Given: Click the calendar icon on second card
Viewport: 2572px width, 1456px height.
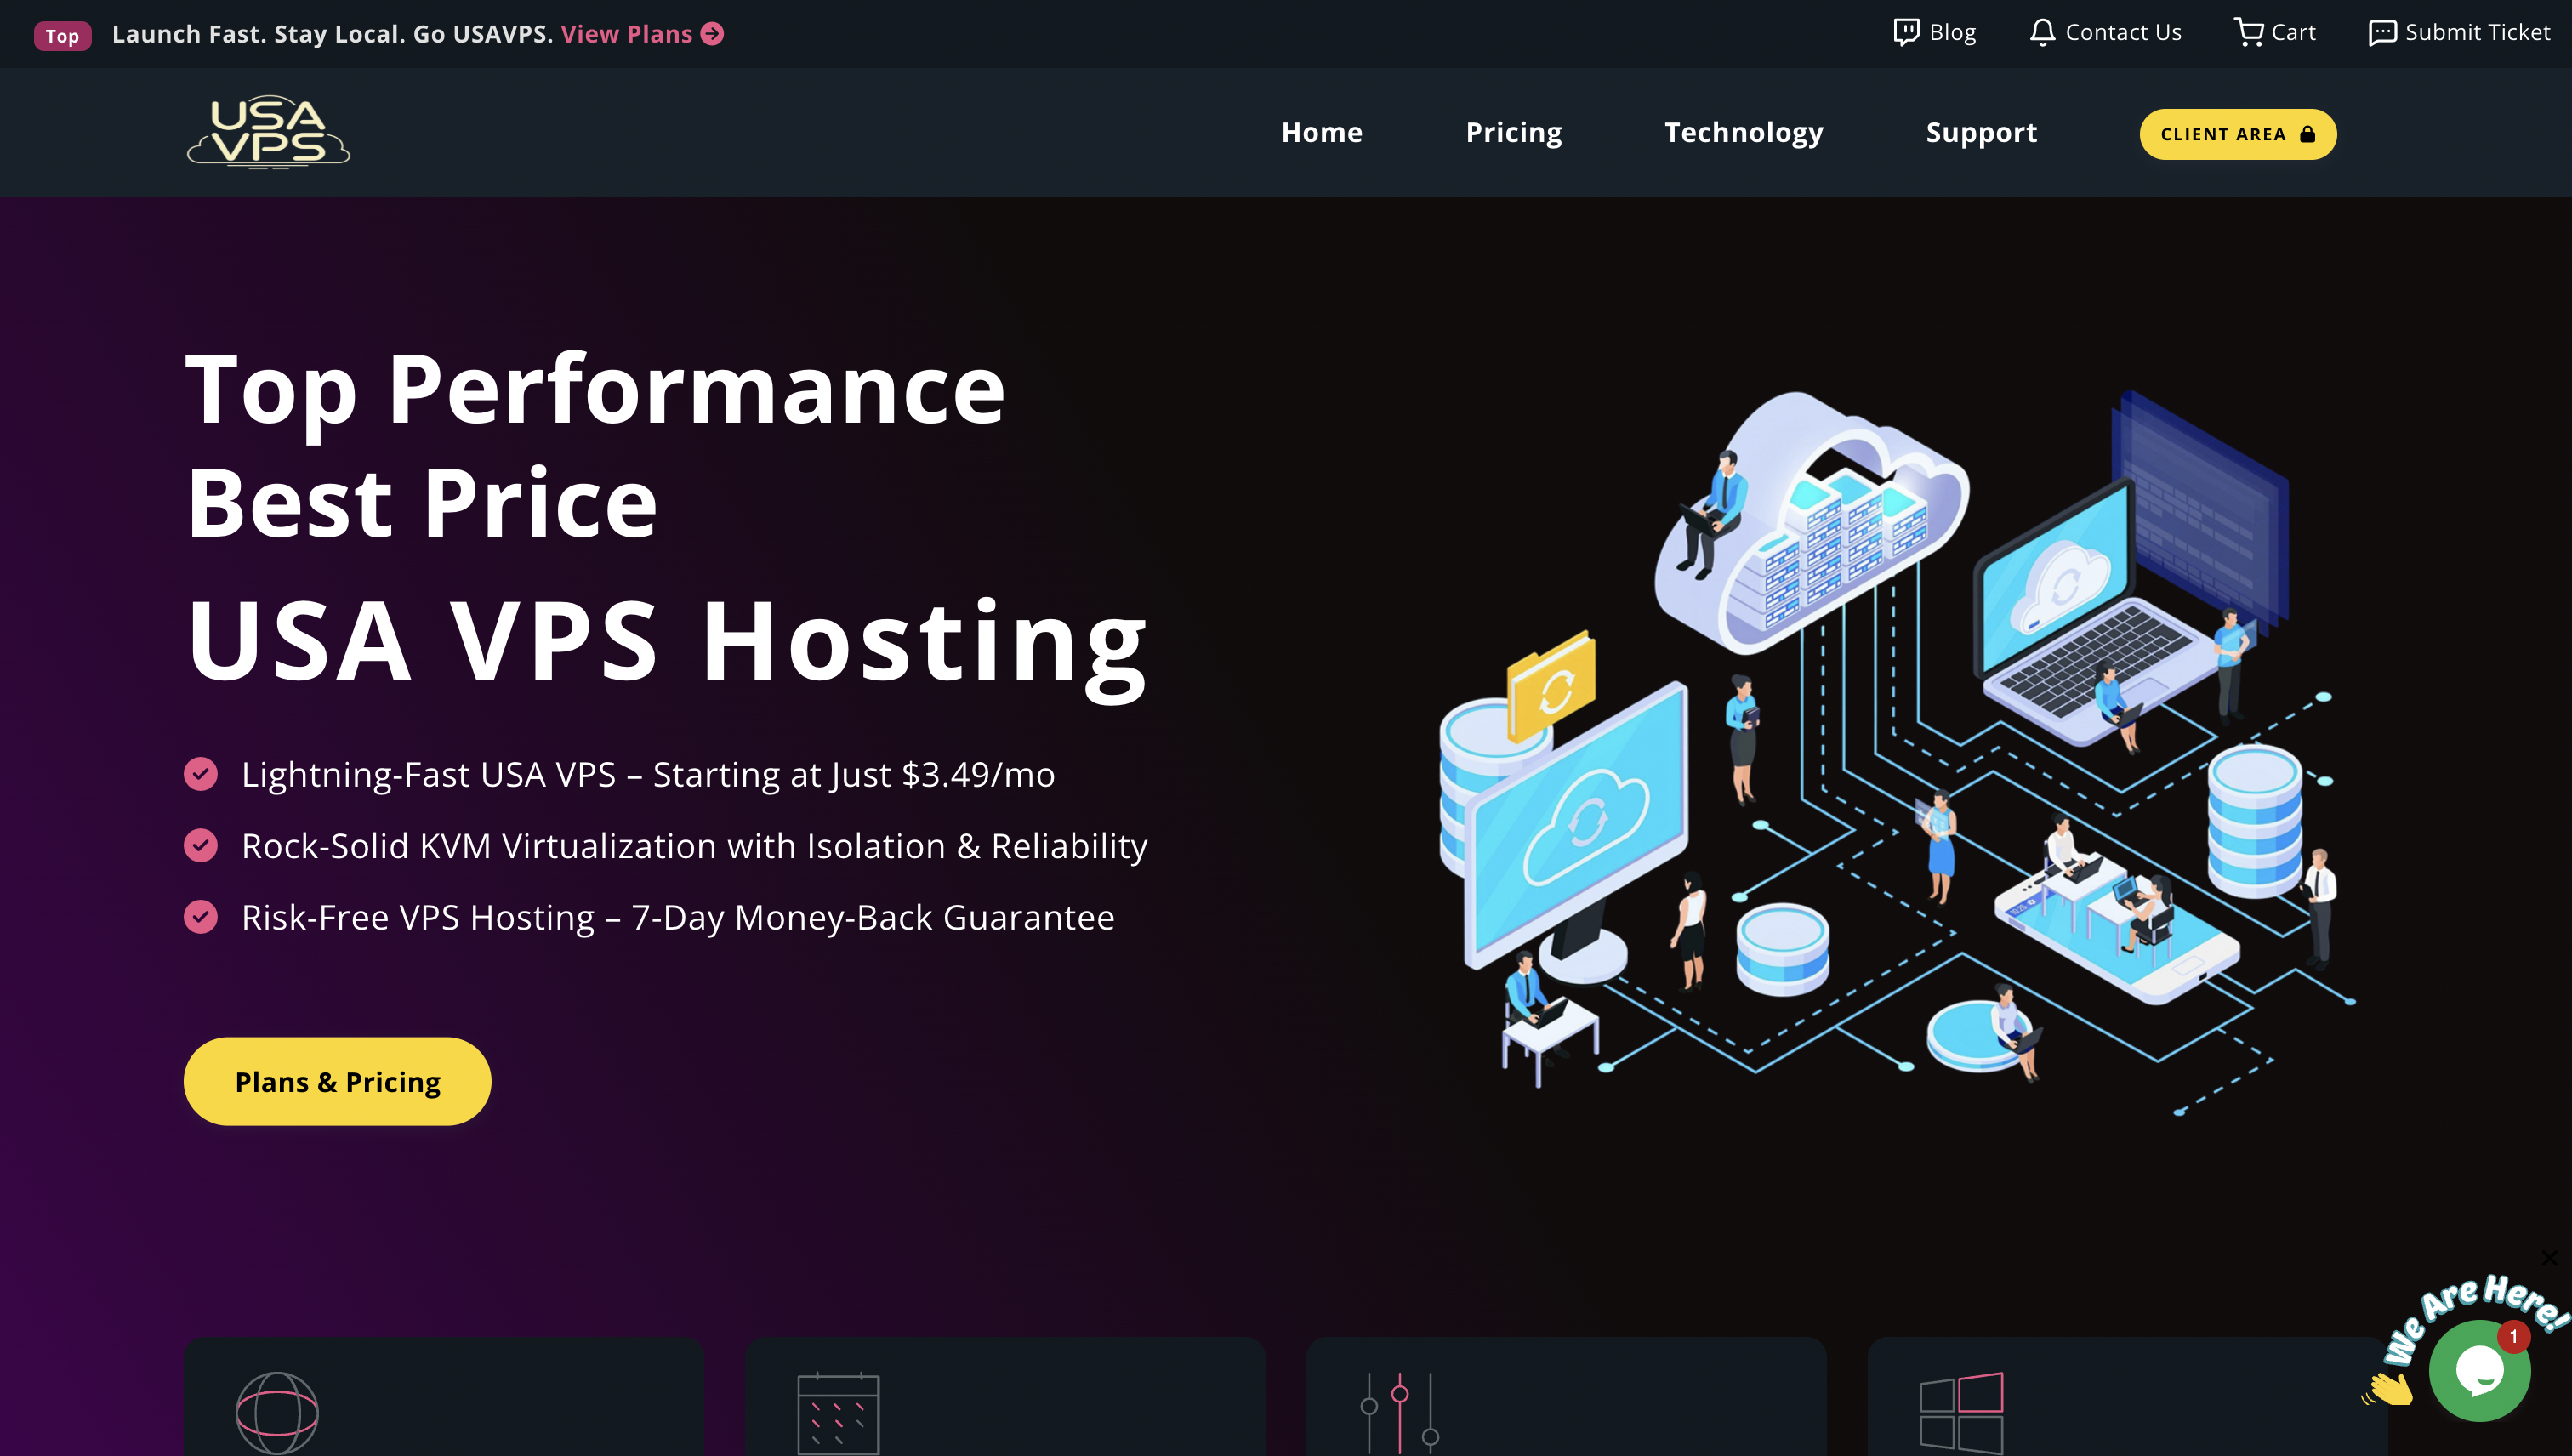Looking at the screenshot, I should point(838,1412).
